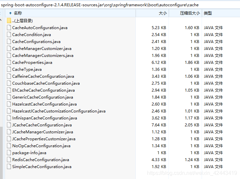The height and width of the screenshot is (179, 240).
Task: Click file icon beside JCachePropertiesCustomizer.java
Action: click(x=9, y=139)
